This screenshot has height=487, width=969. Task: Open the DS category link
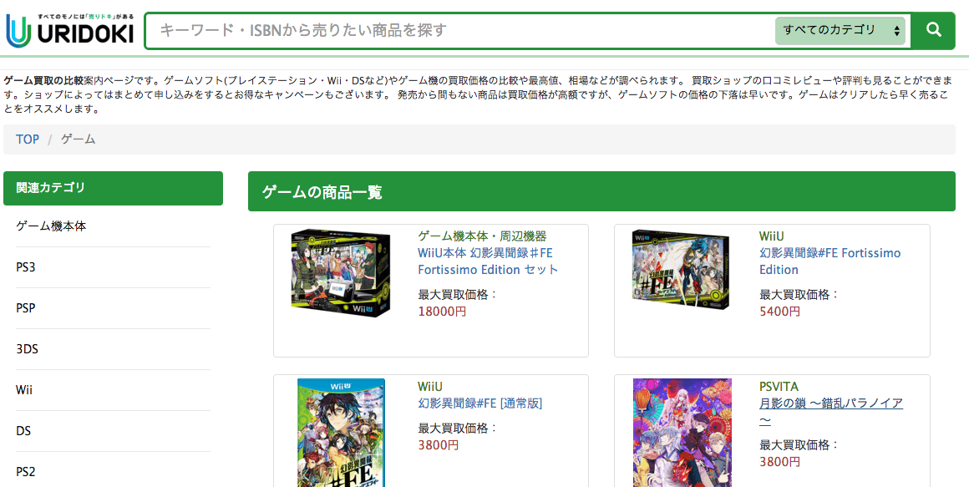tap(23, 431)
